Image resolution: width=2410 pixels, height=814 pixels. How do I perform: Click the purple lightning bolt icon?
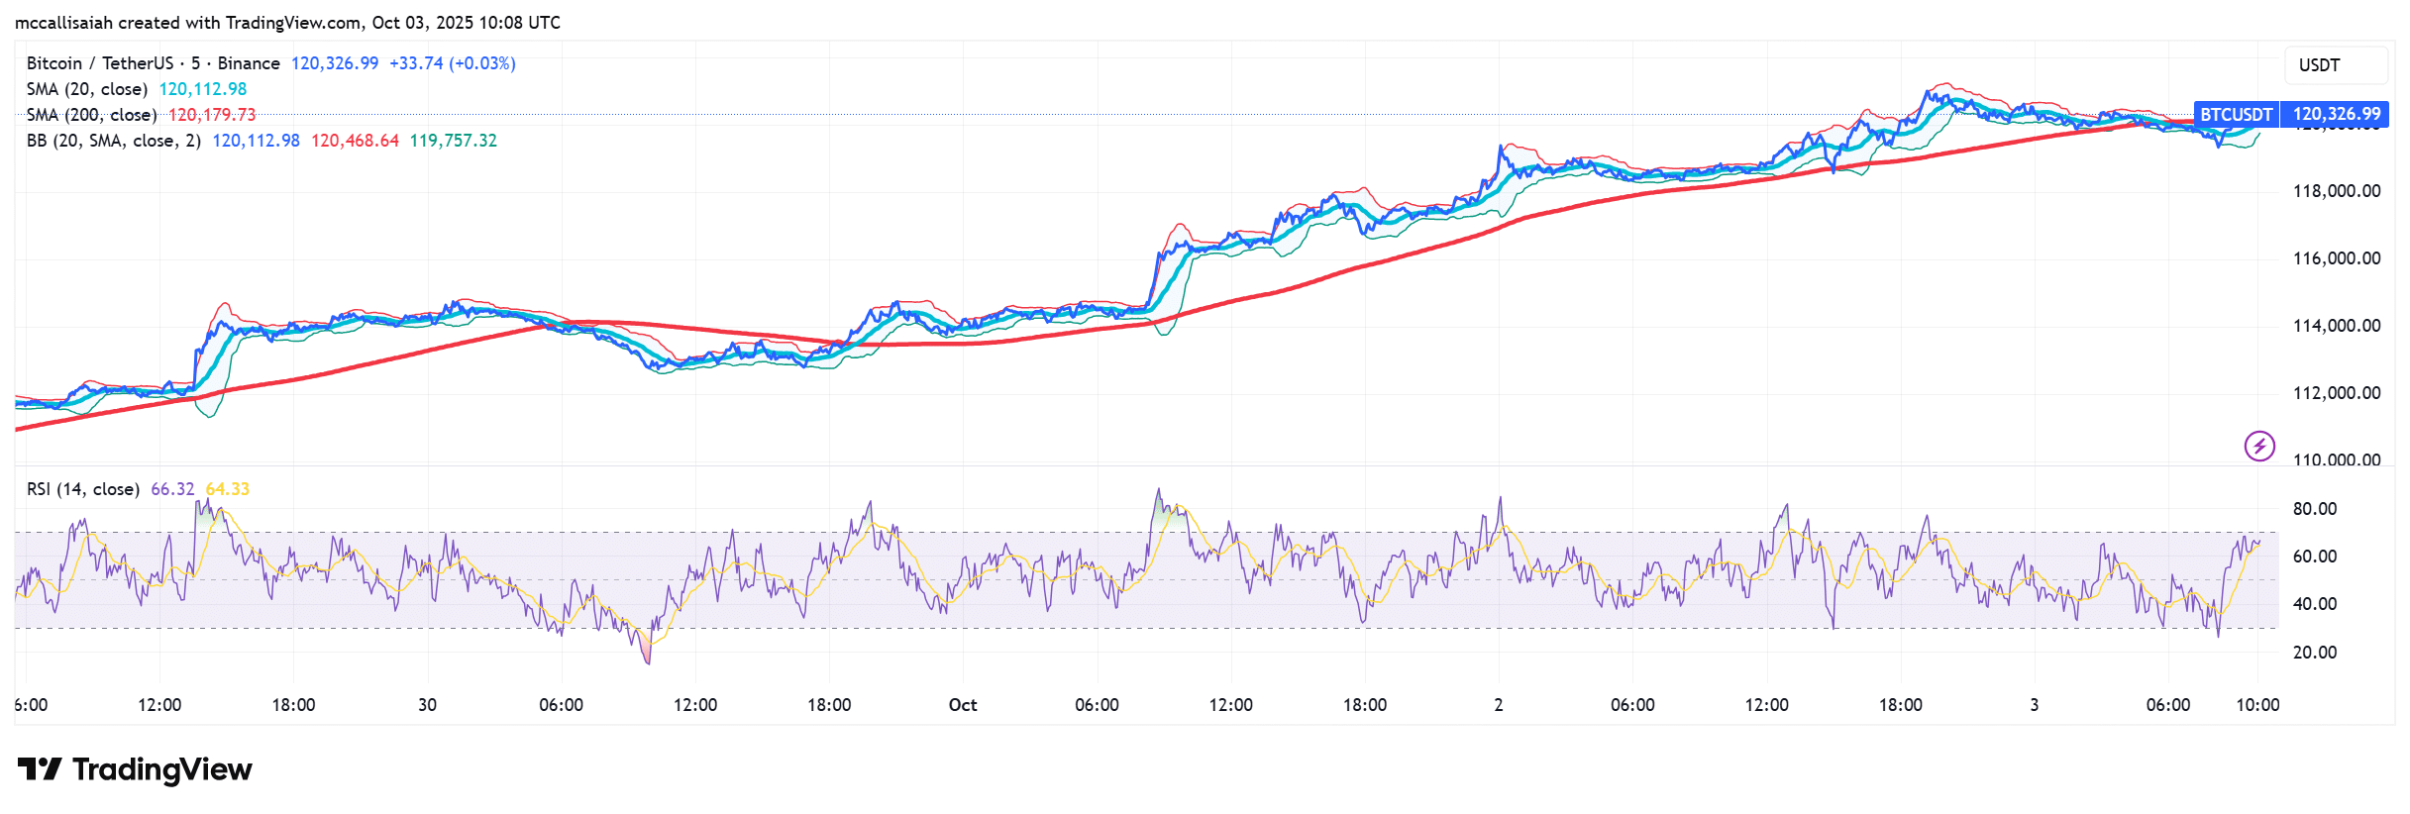point(2258,446)
